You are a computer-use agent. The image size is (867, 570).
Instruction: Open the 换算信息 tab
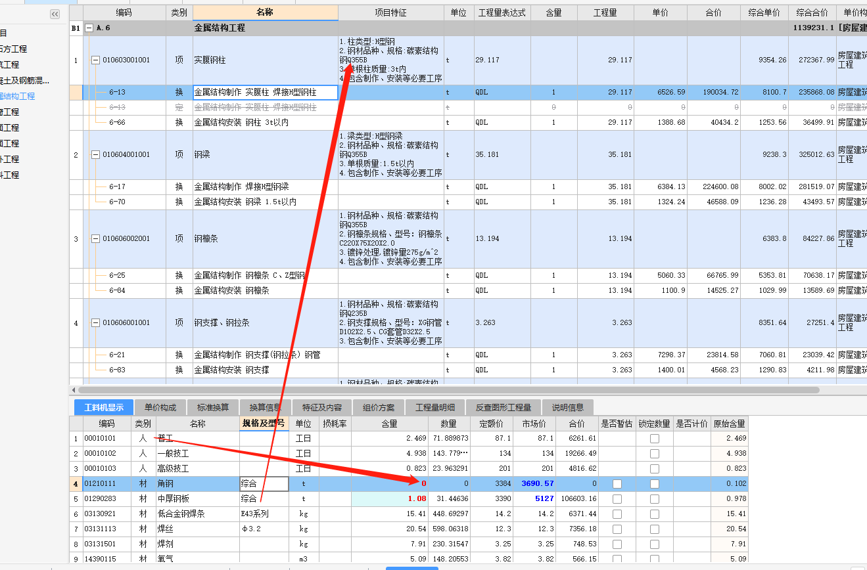tap(266, 407)
